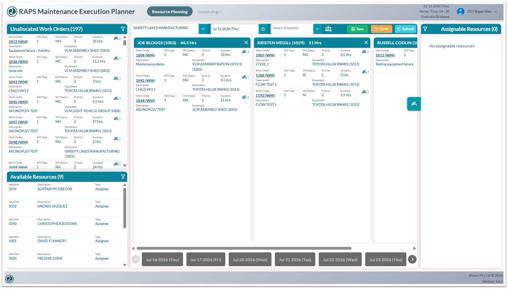This screenshot has height=289, width=508.
Task: Switch to the Scheduling tab
Action: tap(208, 12)
